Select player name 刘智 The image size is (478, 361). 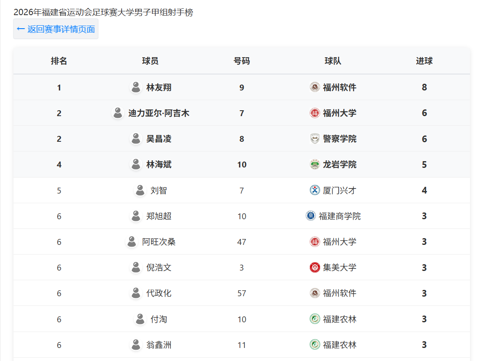(x=159, y=191)
